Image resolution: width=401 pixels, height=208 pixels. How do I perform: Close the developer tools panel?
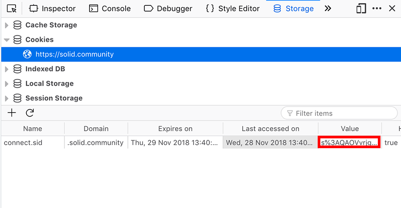pyautogui.click(x=392, y=9)
